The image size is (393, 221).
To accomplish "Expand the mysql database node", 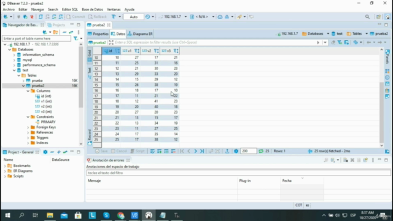I will pyautogui.click(x=14, y=60).
